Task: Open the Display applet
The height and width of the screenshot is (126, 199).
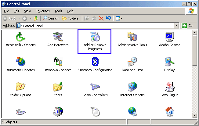Action: (170, 64)
